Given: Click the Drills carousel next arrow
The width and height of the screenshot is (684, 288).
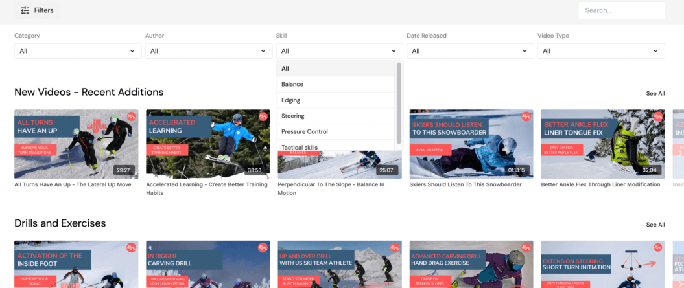Looking at the screenshot, I should coord(679,284).
